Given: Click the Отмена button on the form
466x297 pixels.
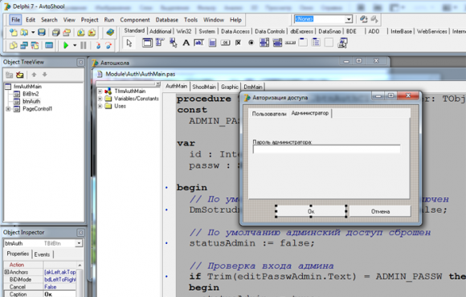Looking at the screenshot, I should tap(380, 211).
